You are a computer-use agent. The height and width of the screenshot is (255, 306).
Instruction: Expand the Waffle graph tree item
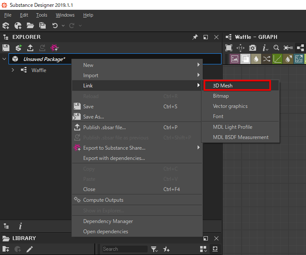pyautogui.click(x=13, y=70)
